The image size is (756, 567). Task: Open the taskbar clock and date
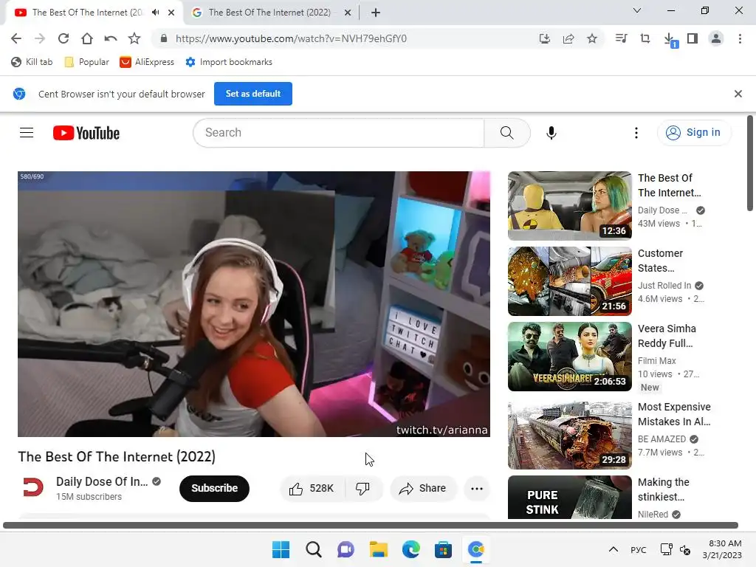(722, 549)
